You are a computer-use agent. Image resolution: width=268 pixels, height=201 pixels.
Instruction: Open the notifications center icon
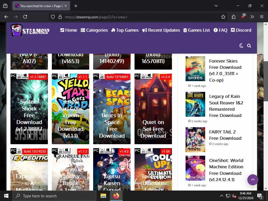260,196
